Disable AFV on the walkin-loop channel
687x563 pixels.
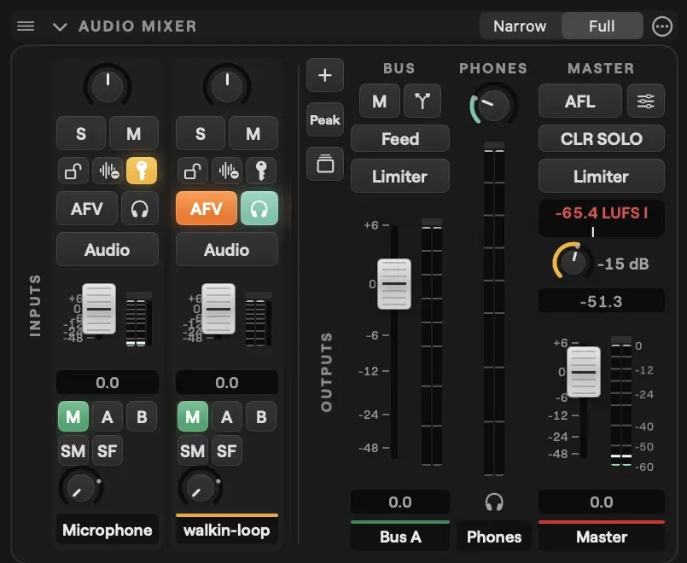click(x=207, y=208)
